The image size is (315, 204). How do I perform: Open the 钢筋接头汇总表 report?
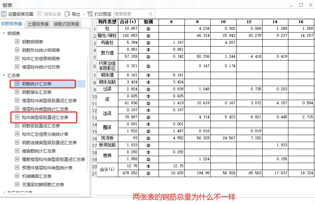point(37,92)
